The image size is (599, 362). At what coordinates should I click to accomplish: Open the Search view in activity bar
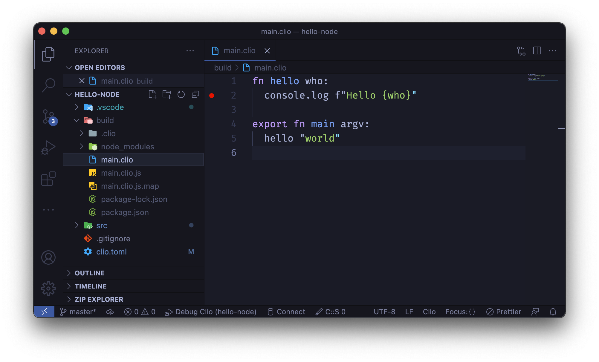48,85
